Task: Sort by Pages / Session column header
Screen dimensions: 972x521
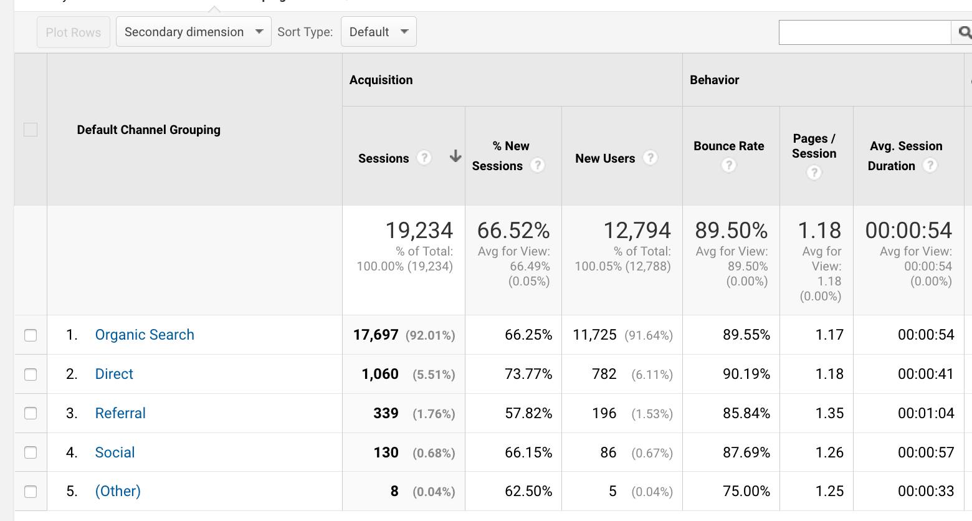Action: click(x=814, y=146)
